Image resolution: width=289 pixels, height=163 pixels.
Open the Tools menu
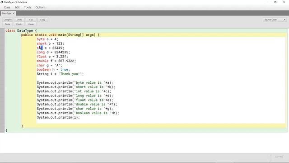(x=28, y=7)
